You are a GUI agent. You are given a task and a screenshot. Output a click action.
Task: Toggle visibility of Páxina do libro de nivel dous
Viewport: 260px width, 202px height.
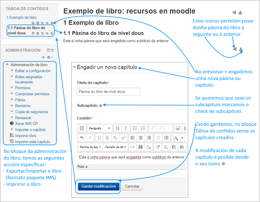(47, 33)
